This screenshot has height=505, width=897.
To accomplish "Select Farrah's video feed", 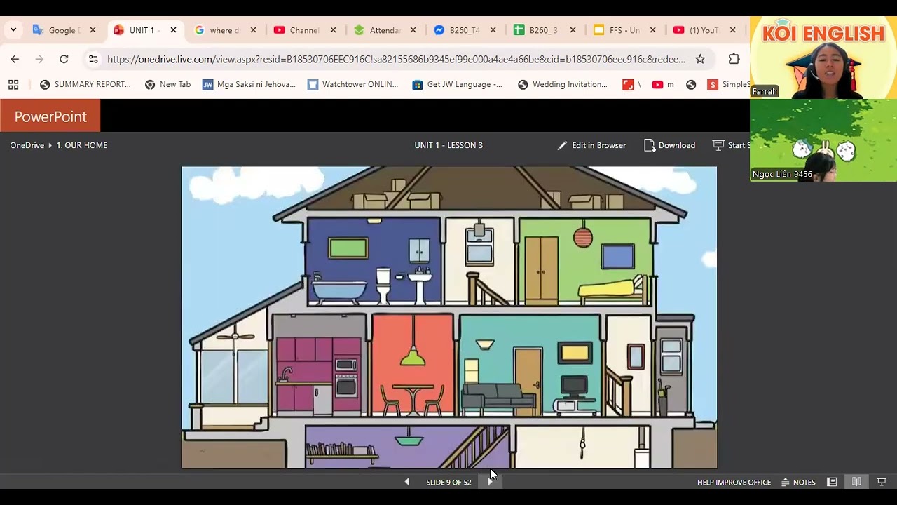I will tap(823, 58).
